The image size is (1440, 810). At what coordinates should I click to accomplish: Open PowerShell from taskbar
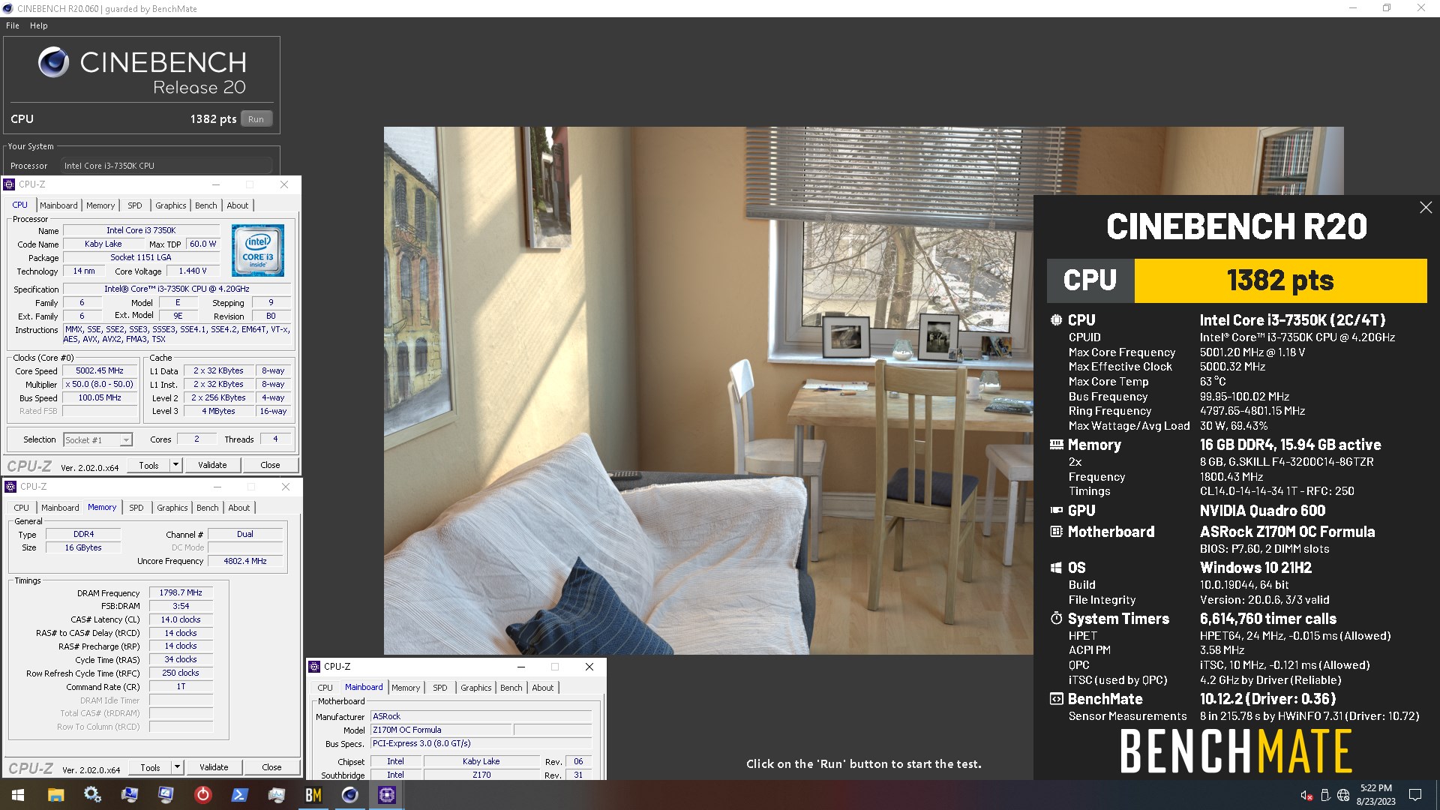click(239, 795)
